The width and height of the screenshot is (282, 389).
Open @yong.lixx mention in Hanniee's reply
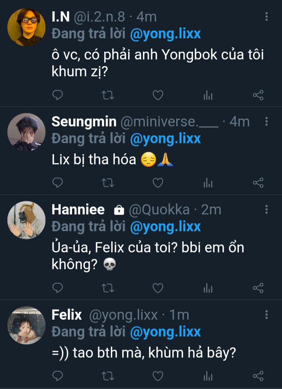click(165, 227)
